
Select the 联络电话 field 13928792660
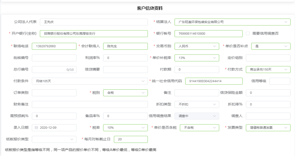pyautogui.click(x=54, y=46)
